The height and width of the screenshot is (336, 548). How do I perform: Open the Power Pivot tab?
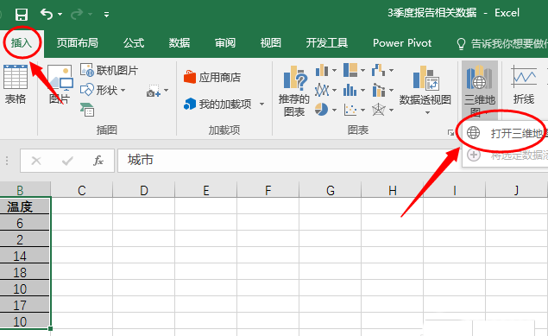(x=402, y=43)
